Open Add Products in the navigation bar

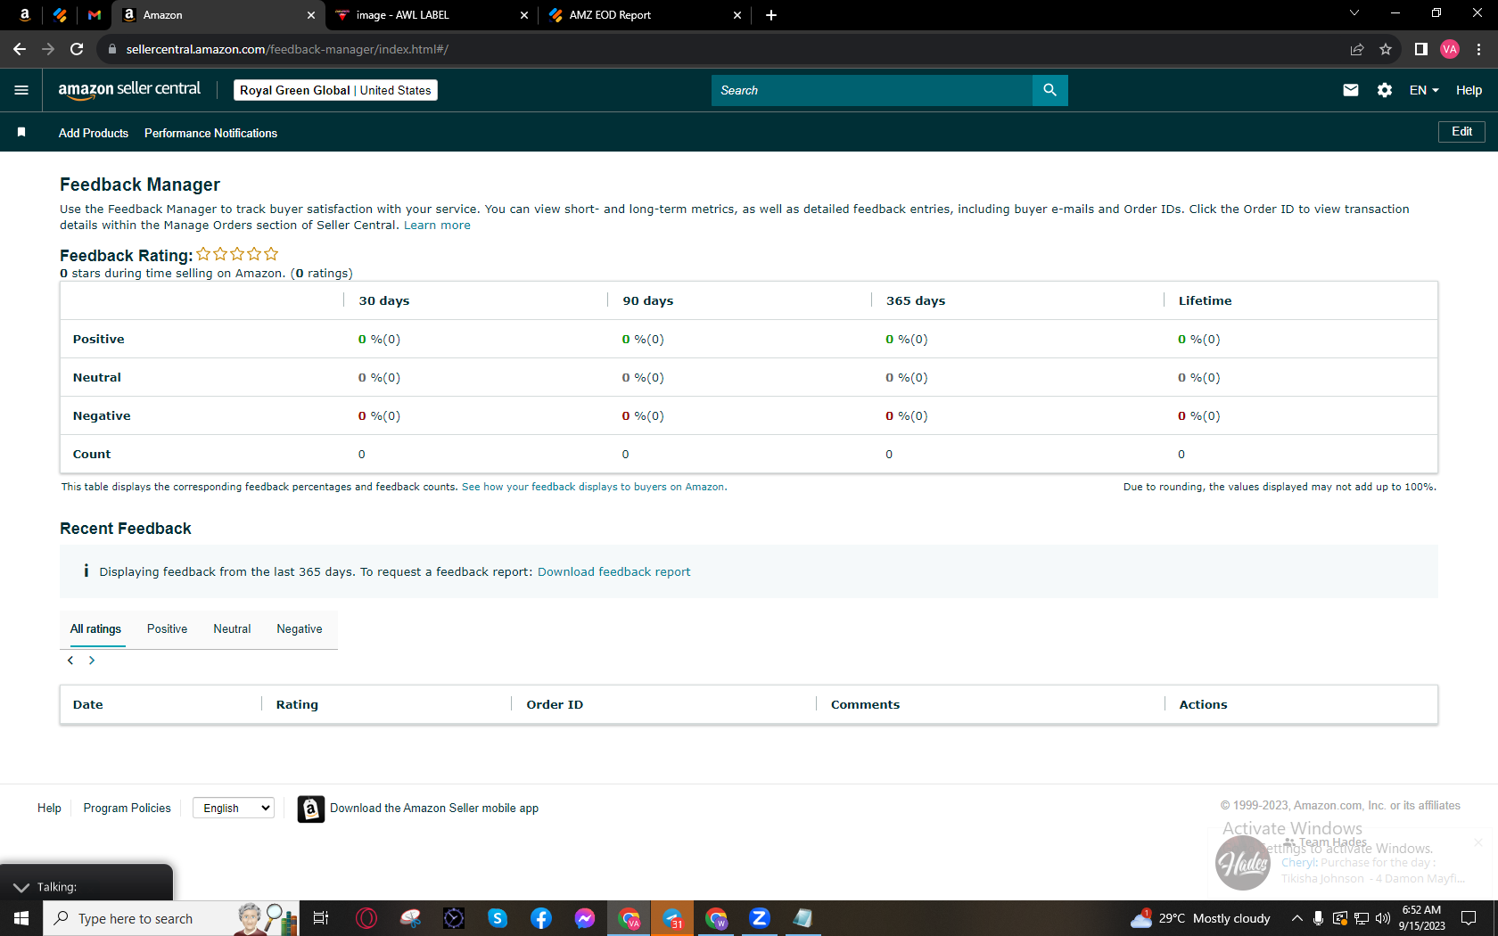tap(94, 133)
